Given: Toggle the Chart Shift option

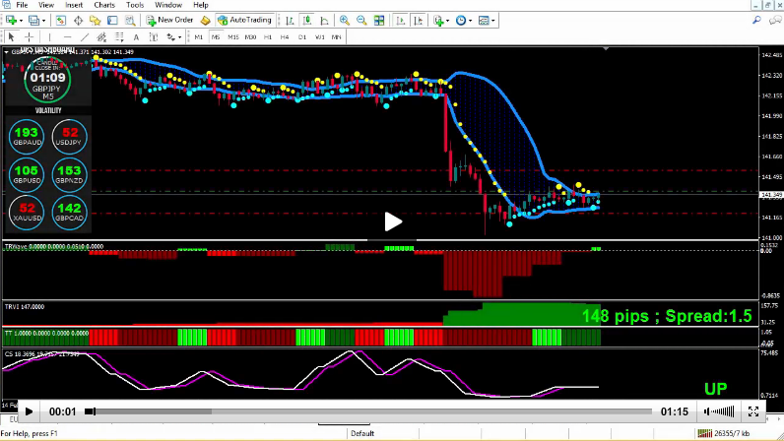Looking at the screenshot, I should click(418, 21).
